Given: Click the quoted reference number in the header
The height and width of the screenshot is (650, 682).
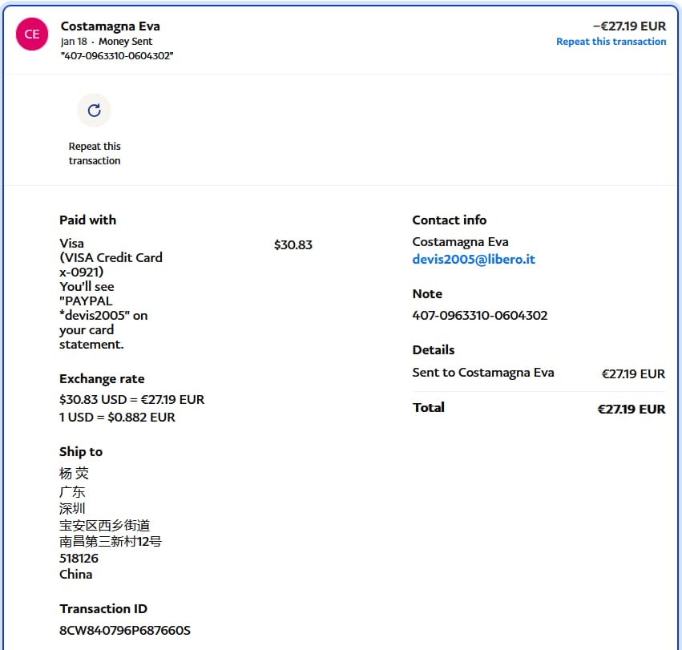Looking at the screenshot, I should pyautogui.click(x=117, y=55).
